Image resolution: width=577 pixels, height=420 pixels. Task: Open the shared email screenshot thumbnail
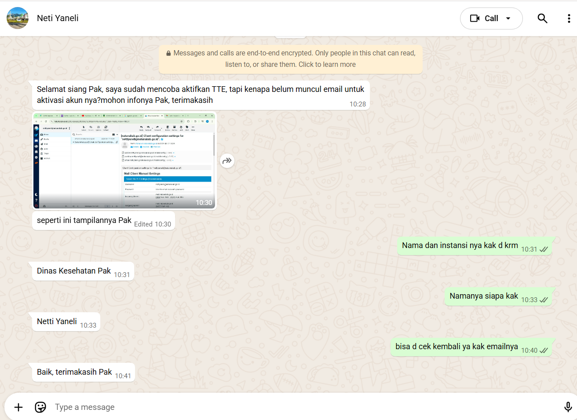[124, 161]
